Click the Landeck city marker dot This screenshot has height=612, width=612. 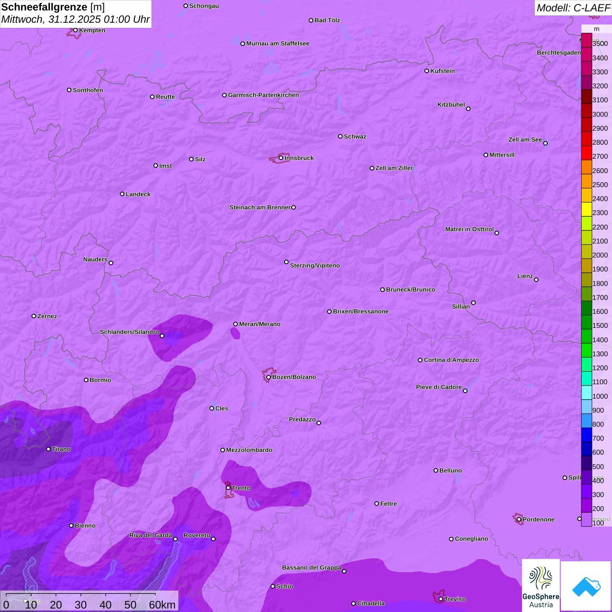coord(122,194)
